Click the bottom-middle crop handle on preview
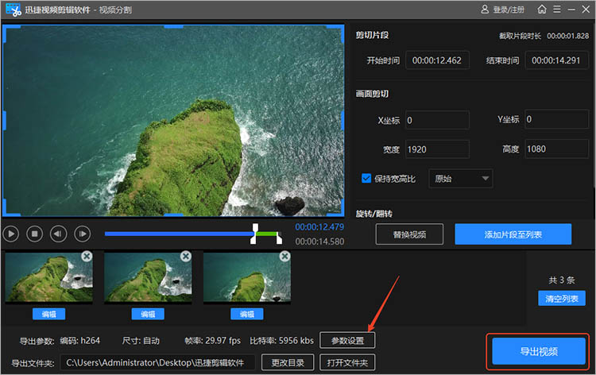Viewport: 596px width, 375px height. (174, 215)
